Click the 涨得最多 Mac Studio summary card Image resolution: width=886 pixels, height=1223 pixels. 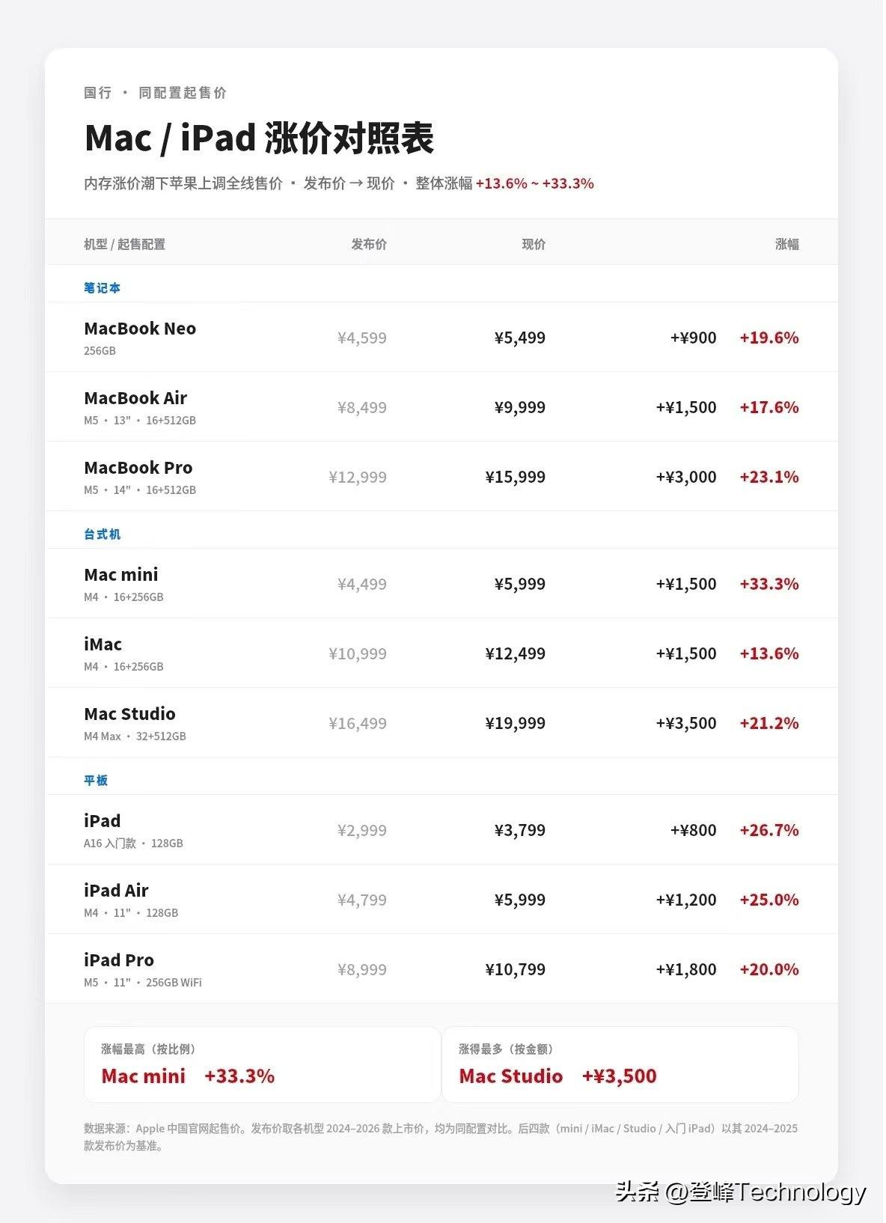[x=620, y=1064]
